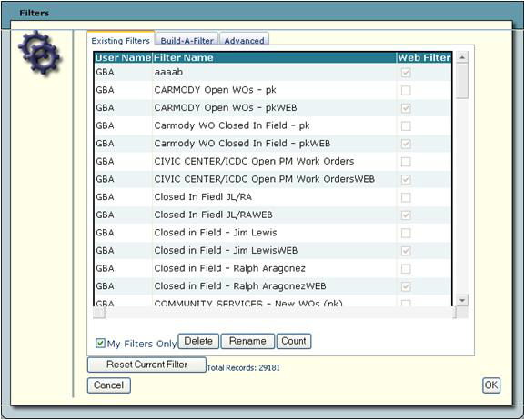Toggle Web Filter checkbox for aaaab

406,73
